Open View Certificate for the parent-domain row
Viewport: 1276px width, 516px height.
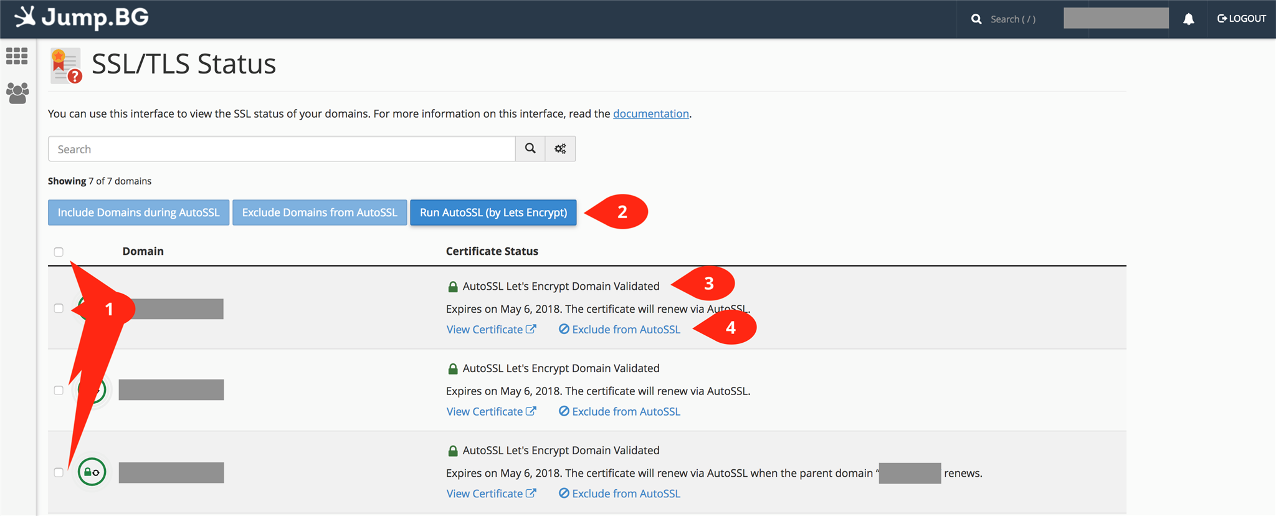pos(491,494)
